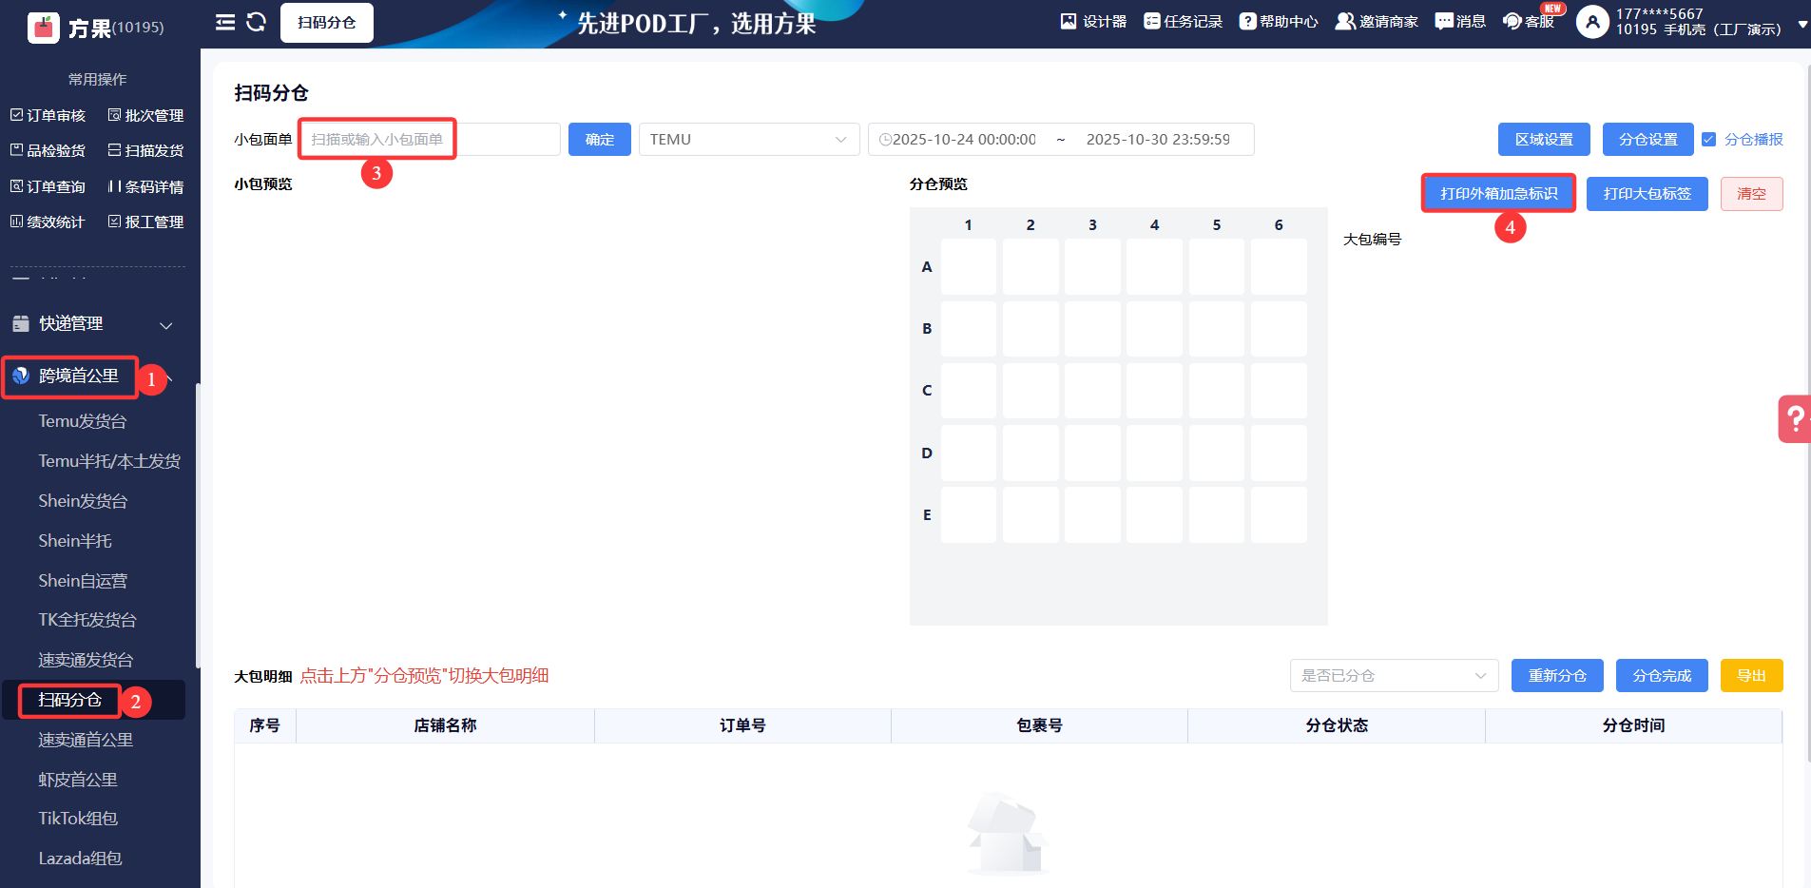The image size is (1811, 888).
Task: Click the start date 2025-10-24 field
Action: 964,140
